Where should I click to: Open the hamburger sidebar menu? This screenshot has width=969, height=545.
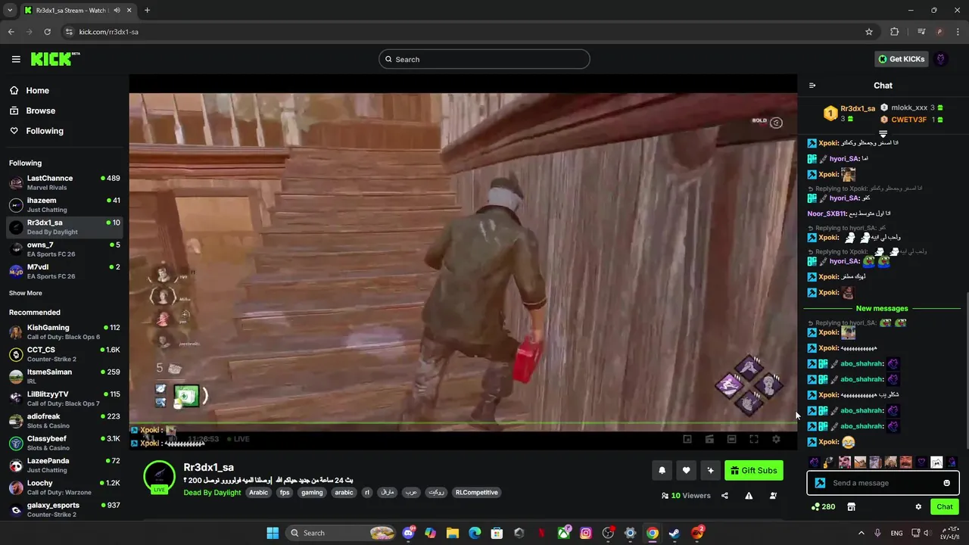click(x=16, y=59)
